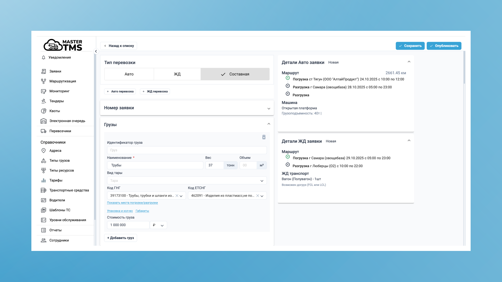Click the Publish (Опубликовать) button
Image resolution: width=502 pixels, height=282 pixels.
tap(444, 46)
